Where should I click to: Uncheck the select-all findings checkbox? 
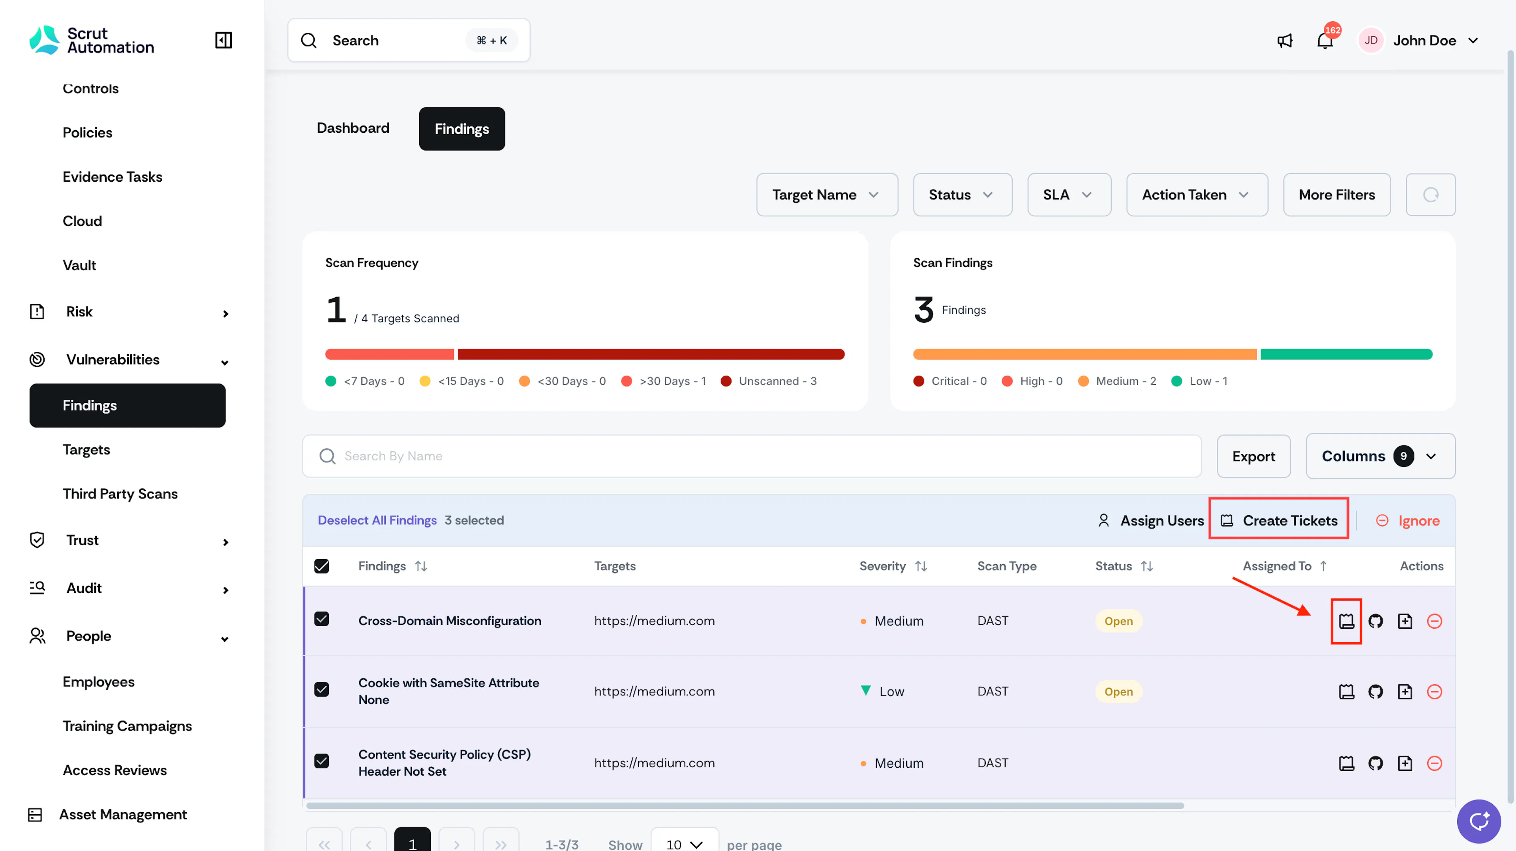321,566
